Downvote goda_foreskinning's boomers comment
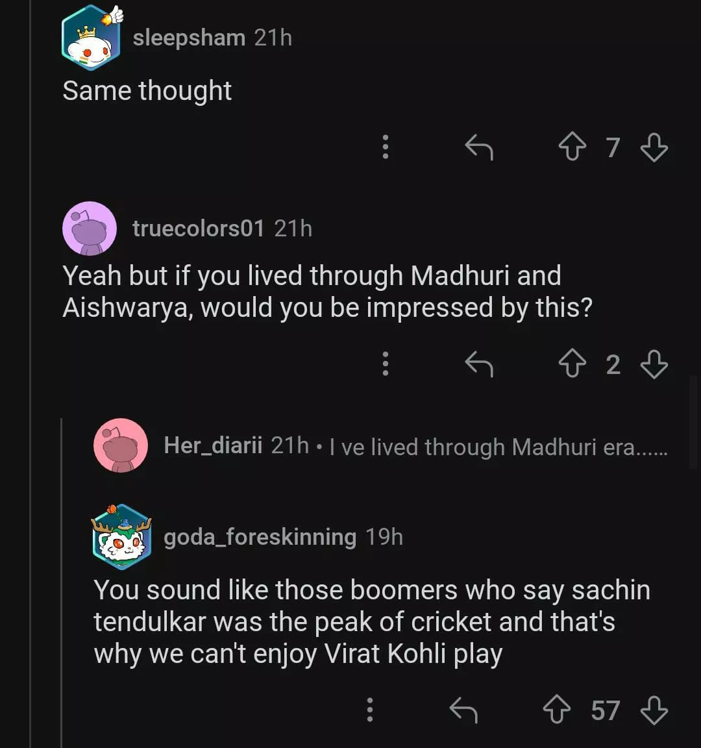Viewport: 701px width, 748px height. [x=654, y=710]
